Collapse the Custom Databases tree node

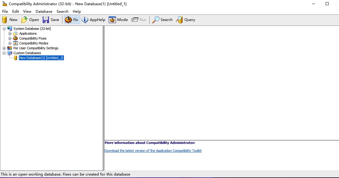[4, 53]
